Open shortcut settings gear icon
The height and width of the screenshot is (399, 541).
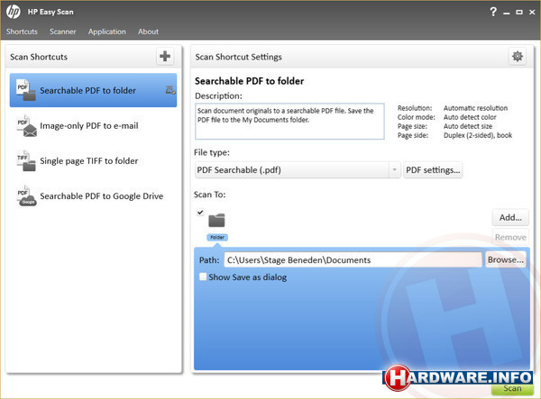click(518, 56)
